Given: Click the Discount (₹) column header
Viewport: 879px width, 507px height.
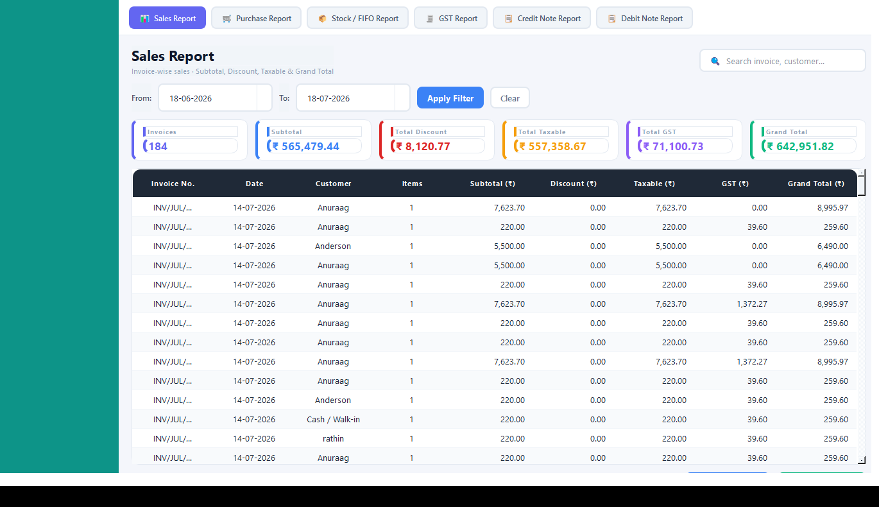Looking at the screenshot, I should coord(574,184).
